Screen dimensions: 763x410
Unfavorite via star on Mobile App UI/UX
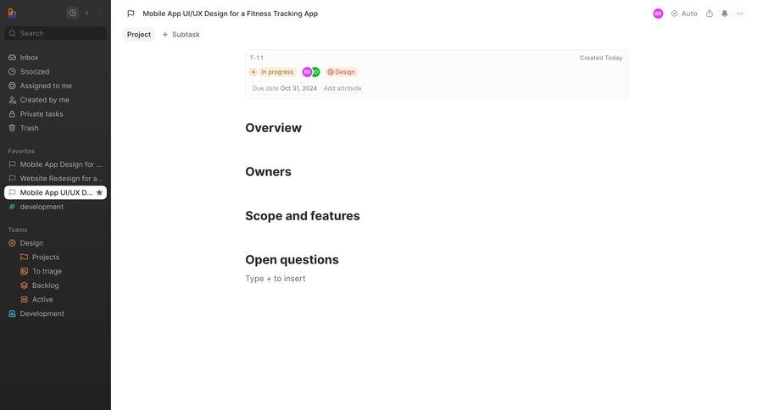[99, 192]
